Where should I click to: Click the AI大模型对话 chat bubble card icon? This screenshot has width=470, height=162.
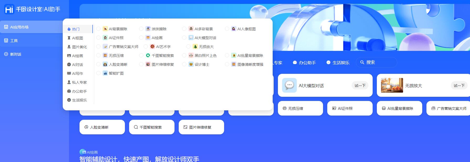tap(289, 85)
